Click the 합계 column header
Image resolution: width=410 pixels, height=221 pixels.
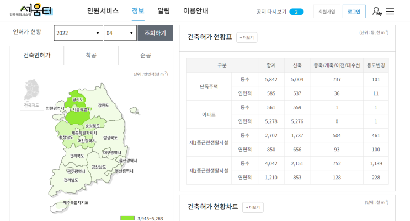pyautogui.click(x=271, y=65)
